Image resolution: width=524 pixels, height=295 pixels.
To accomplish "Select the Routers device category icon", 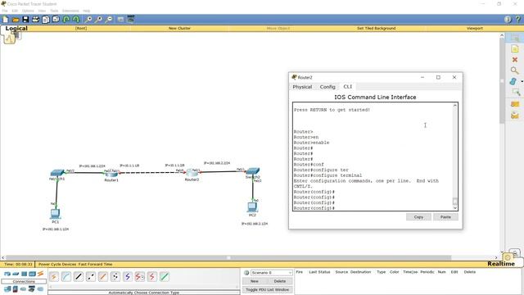I will pyautogui.click(x=7, y=274).
